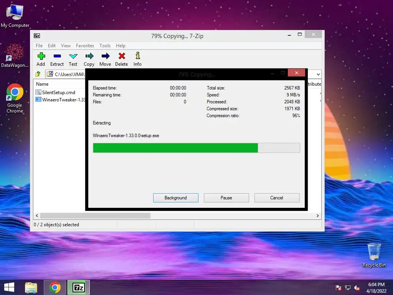Switch to Chrome in the taskbar

click(54, 287)
